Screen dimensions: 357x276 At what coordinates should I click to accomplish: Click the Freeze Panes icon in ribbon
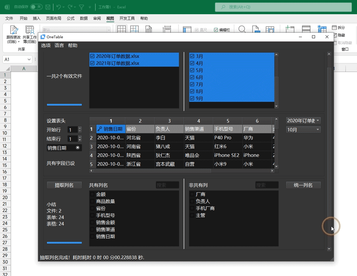(x=322, y=29)
